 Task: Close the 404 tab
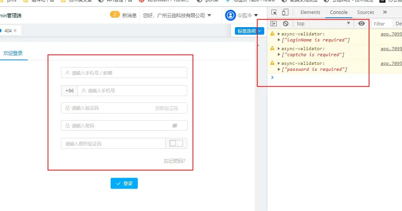(15, 31)
